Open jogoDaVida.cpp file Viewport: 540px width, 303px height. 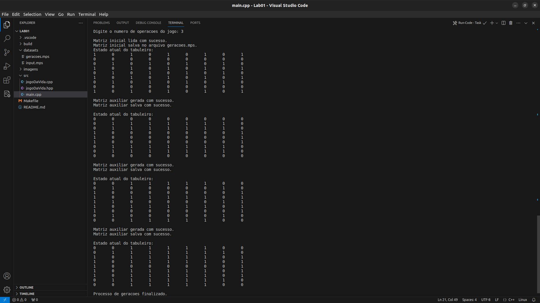[x=51, y=82]
